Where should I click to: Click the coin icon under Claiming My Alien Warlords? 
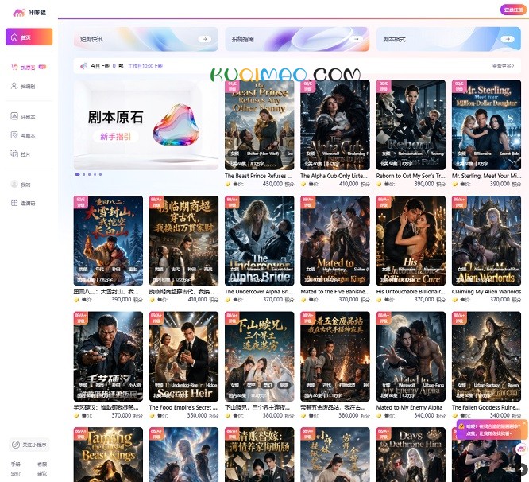(454, 300)
